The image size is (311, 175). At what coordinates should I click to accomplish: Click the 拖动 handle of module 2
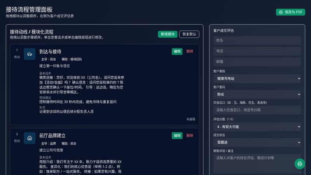tap(17, 141)
